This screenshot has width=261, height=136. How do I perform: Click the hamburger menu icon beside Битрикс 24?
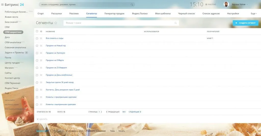point(3,5)
